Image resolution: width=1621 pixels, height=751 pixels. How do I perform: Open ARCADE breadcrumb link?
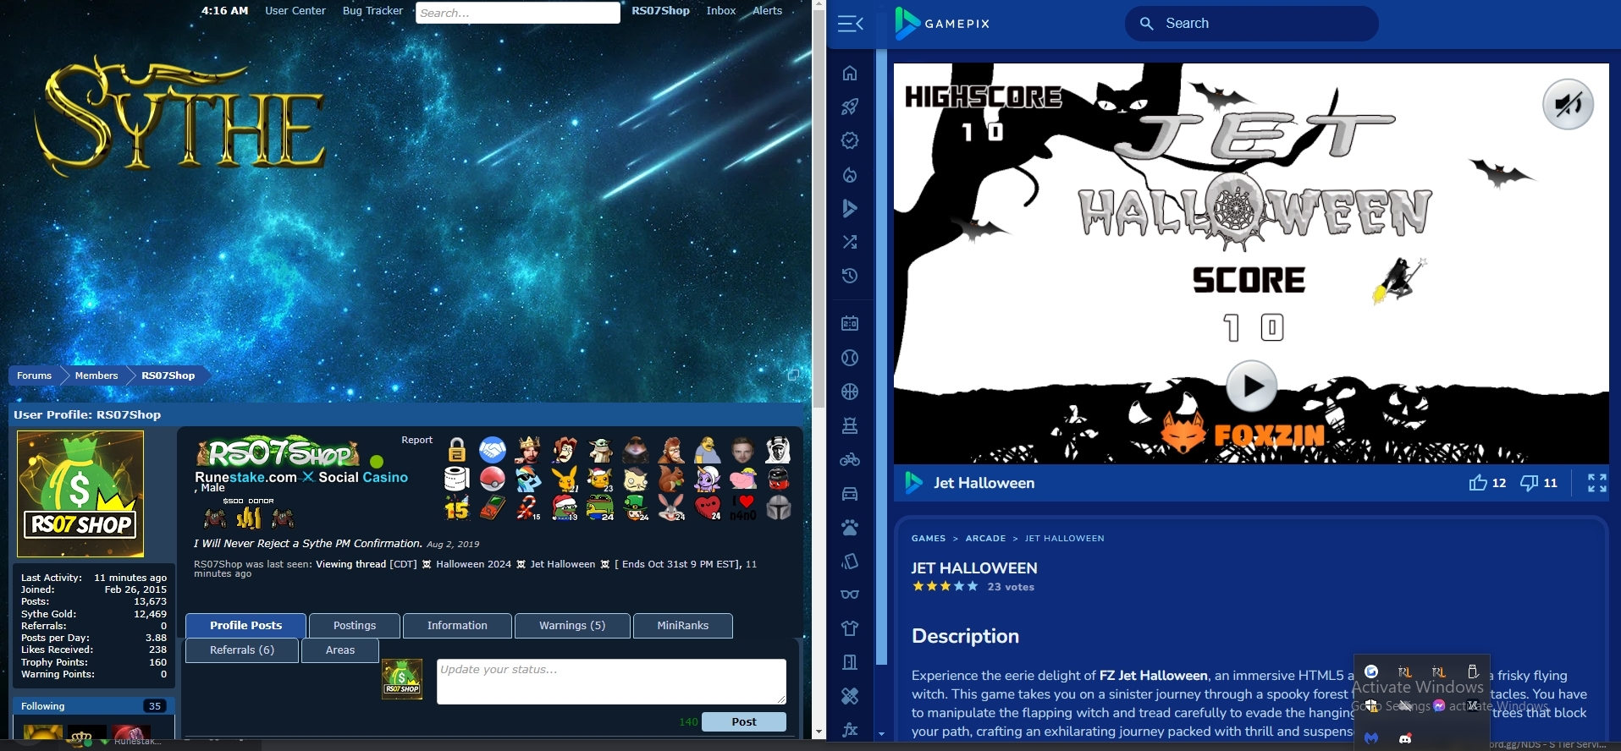(x=985, y=539)
